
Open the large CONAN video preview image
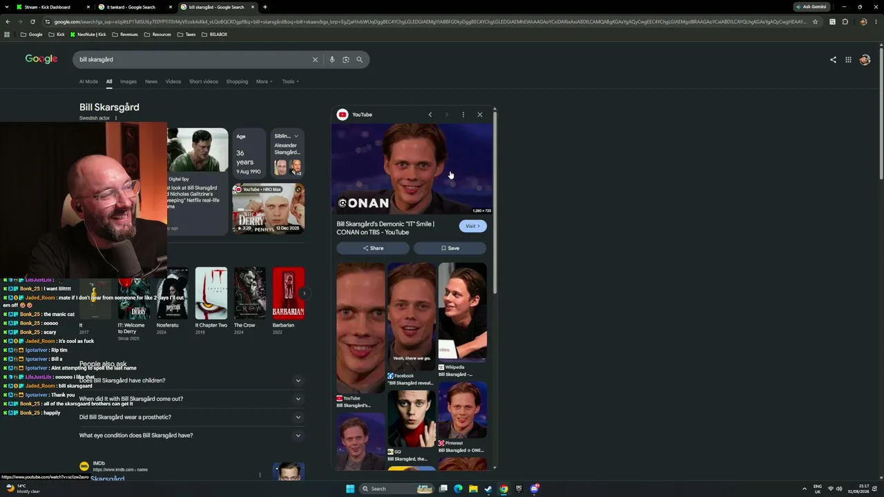[x=412, y=169]
